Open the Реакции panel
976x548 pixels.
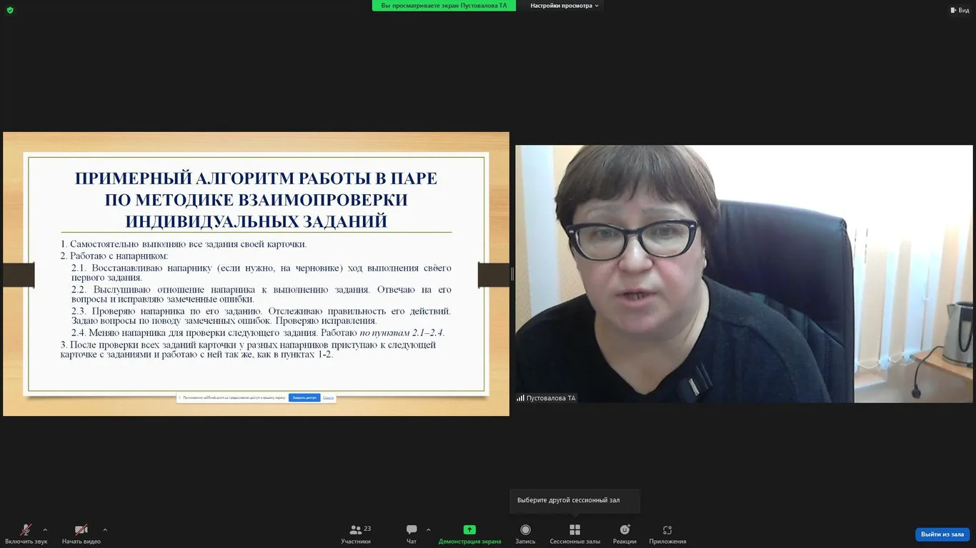point(624,533)
